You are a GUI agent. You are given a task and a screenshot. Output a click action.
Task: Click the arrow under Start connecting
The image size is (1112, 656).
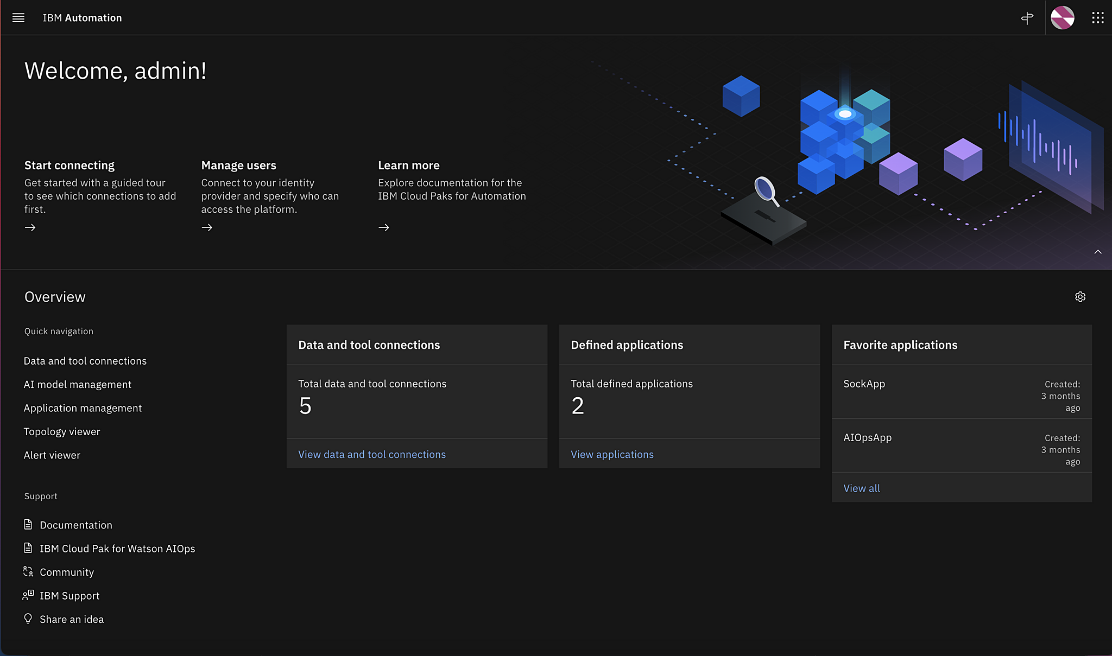coord(30,227)
